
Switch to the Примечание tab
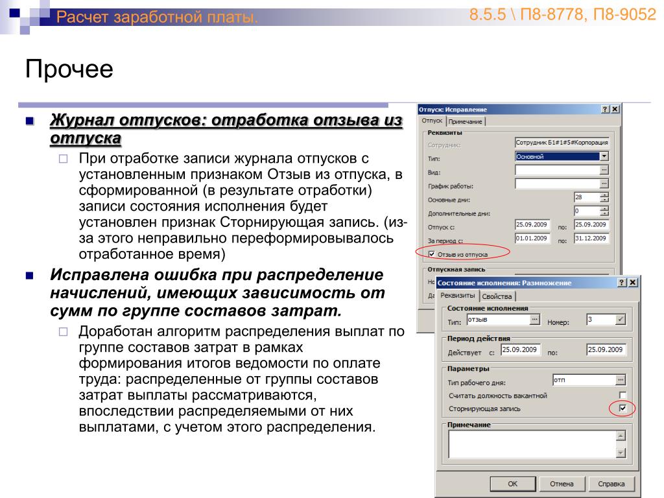(x=465, y=121)
